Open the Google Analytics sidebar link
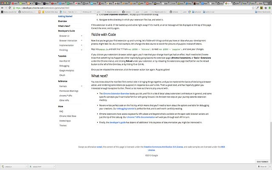Viewport: 272px width, 170px height. pyautogui.click(x=67, y=71)
